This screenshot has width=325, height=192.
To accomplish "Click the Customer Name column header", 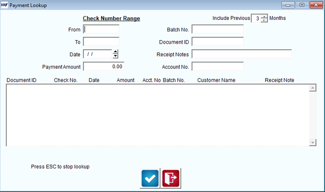I will pos(216,80).
